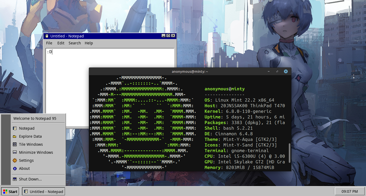Viewport: 366px width, 196px height.
Task: Click the "Host: 20JNS5AK00 ThinkPad T470" line
Action: point(245,106)
